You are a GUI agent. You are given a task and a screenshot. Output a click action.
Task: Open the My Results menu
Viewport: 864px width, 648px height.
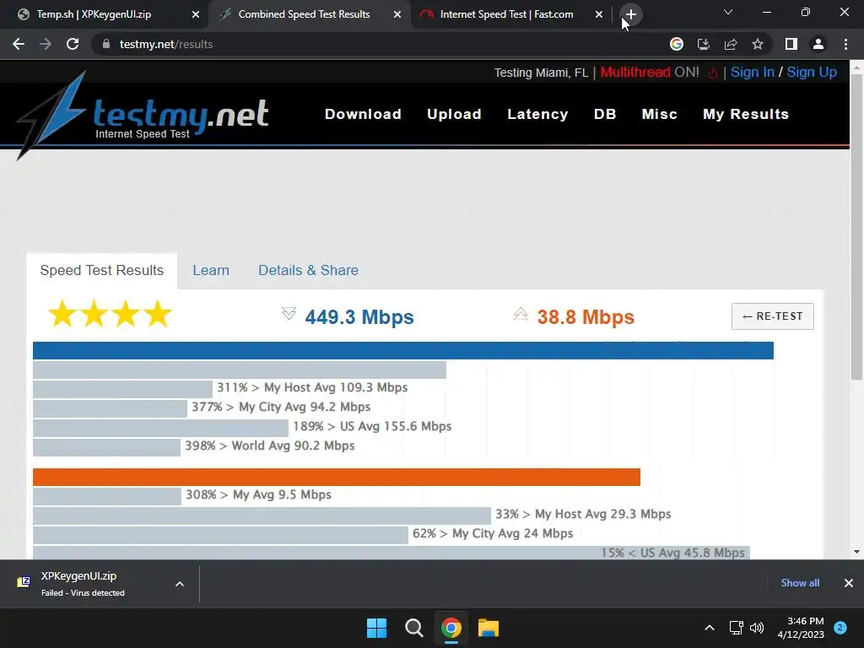tap(746, 114)
